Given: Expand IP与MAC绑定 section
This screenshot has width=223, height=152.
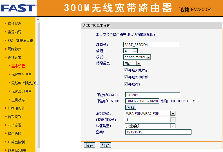Looking at the screenshot, I should pos(17,150).
